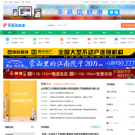Open the 今日 nav tab
Screen dimensions: 135x135
pyautogui.click(x=118, y=33)
